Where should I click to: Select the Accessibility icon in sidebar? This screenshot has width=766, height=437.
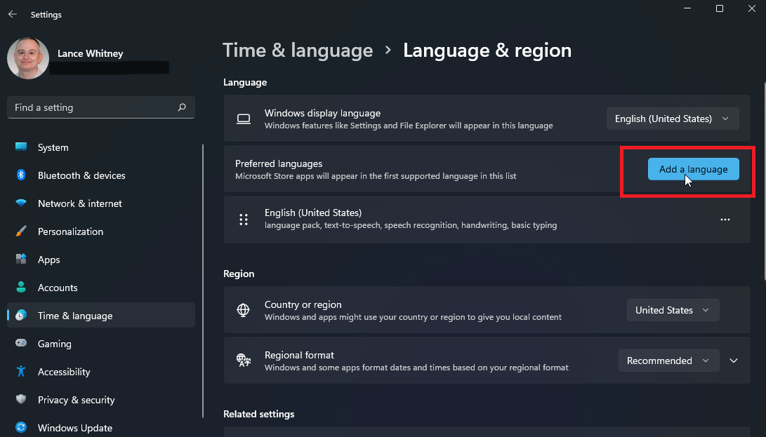point(20,372)
